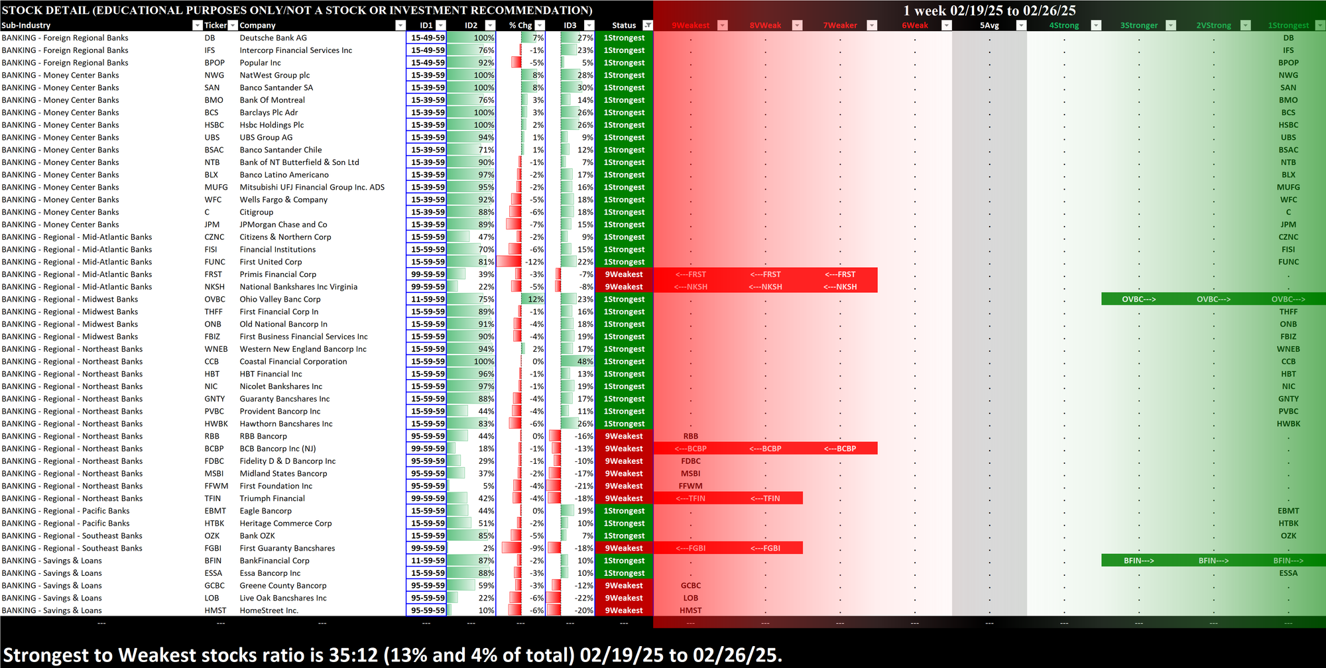Image resolution: width=1326 pixels, height=668 pixels.
Task: Select the LOB cell in the Ticker column
Action: pos(220,598)
